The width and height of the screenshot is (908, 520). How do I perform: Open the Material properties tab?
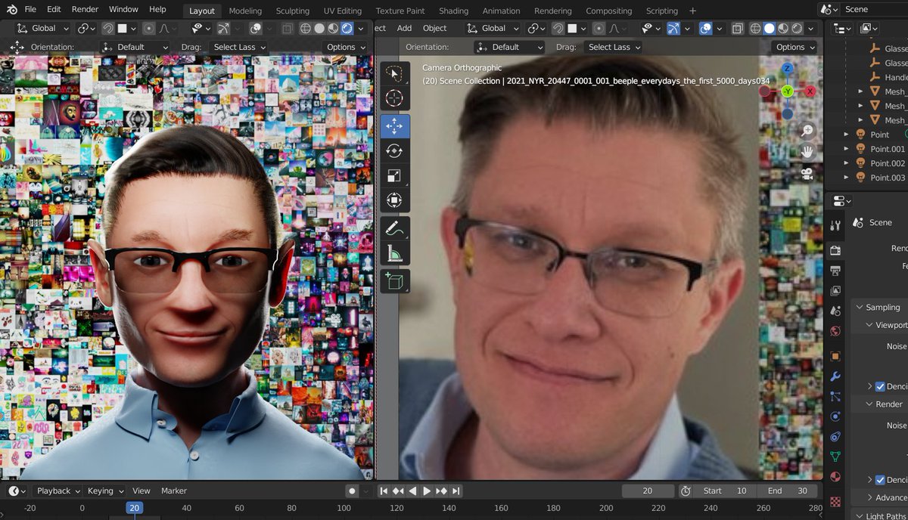tap(835, 477)
